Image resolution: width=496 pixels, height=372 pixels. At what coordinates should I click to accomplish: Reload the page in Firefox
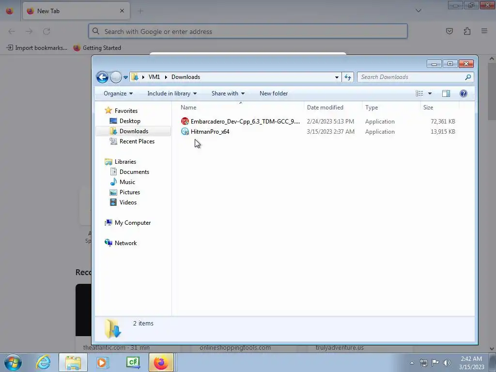pyautogui.click(x=46, y=31)
